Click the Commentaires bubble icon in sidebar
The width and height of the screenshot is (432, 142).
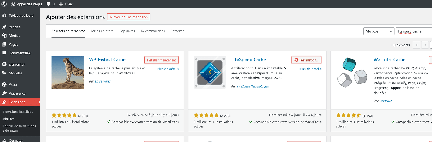pyautogui.click(x=4, y=53)
